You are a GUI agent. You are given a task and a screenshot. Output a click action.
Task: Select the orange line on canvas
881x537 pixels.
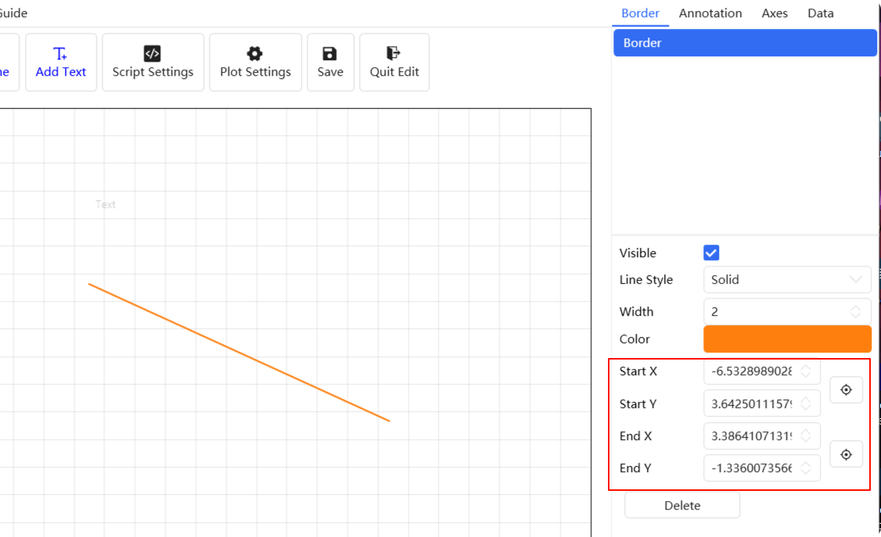point(239,353)
